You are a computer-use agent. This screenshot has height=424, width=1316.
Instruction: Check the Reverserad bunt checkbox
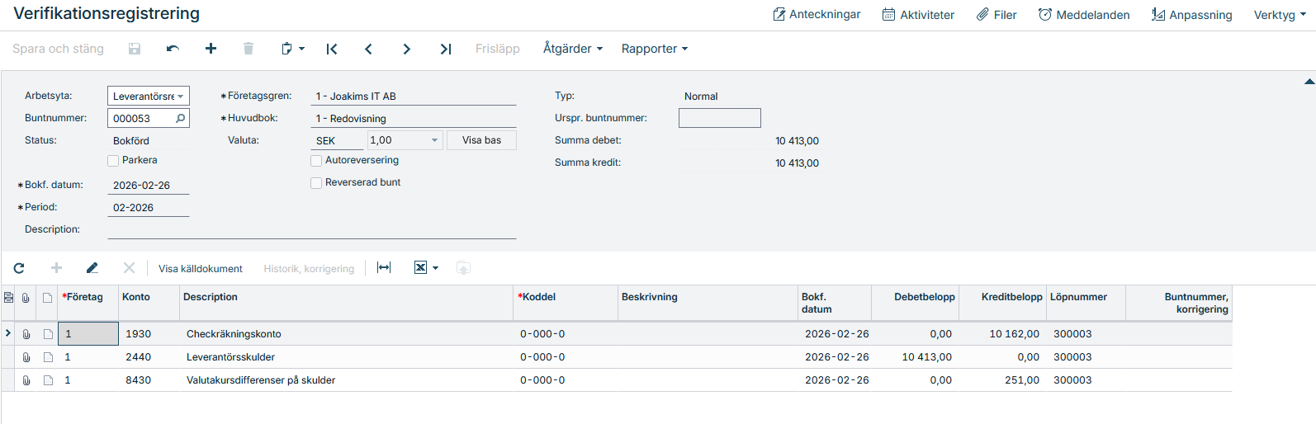pyautogui.click(x=316, y=183)
